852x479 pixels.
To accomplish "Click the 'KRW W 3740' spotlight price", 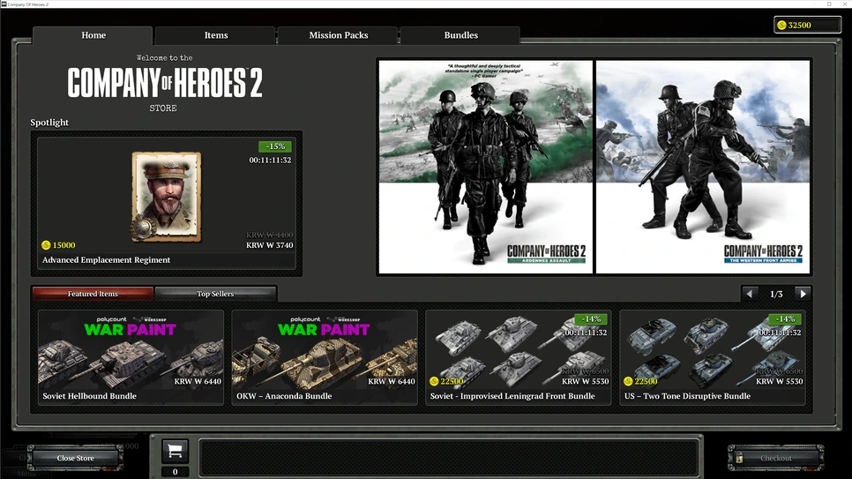I will click(x=270, y=245).
